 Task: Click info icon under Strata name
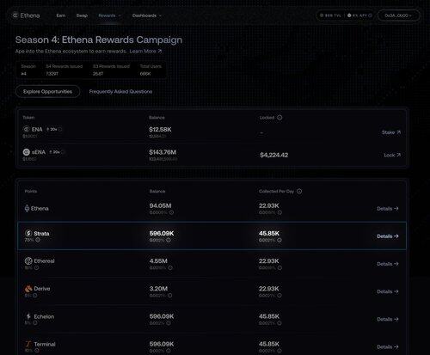[x=38, y=240]
